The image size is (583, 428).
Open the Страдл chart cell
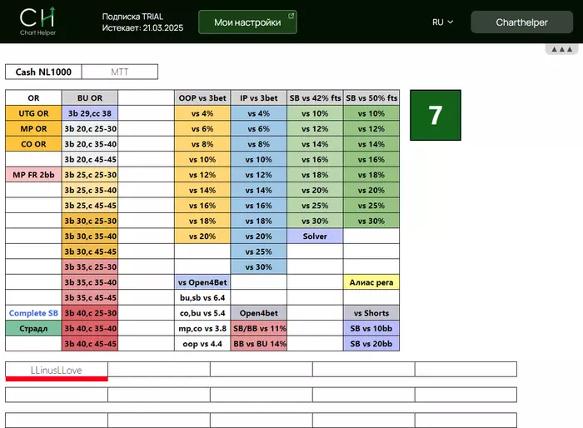click(34, 328)
